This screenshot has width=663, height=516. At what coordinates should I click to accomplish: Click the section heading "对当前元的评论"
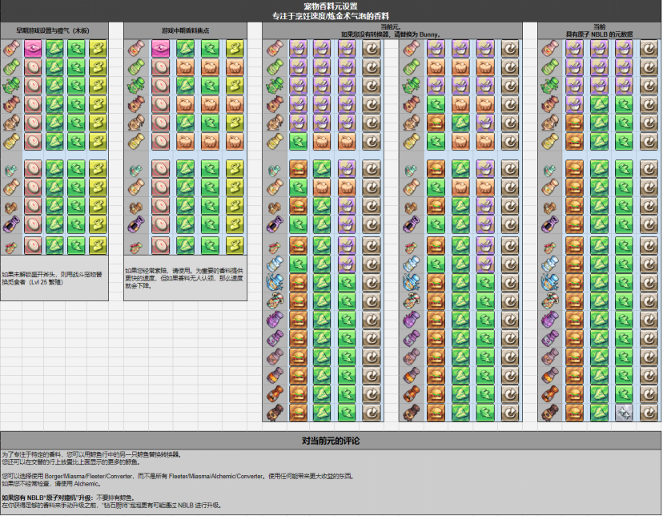pyautogui.click(x=331, y=441)
